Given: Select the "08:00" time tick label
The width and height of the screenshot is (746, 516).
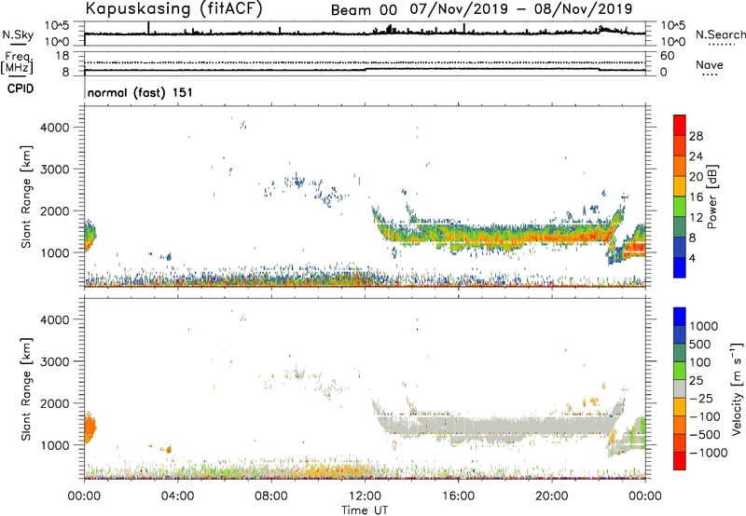Looking at the screenshot, I should point(270,496).
